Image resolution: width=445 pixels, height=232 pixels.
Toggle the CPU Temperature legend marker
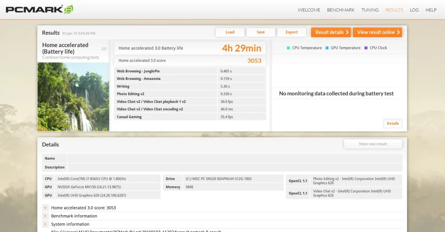click(288, 48)
